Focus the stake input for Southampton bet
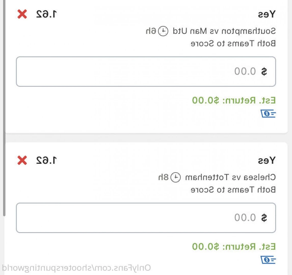The width and height of the screenshot is (292, 275). click(146, 72)
